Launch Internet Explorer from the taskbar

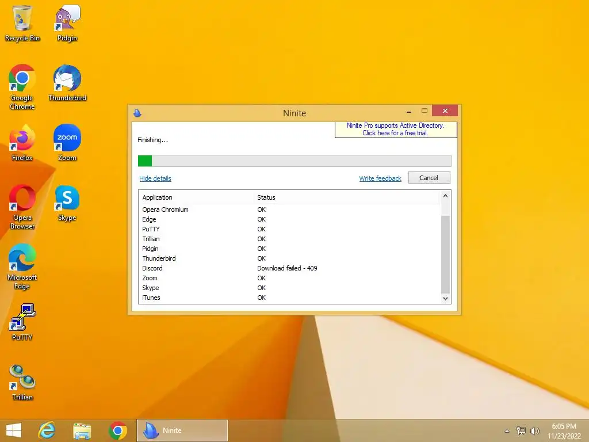click(47, 430)
